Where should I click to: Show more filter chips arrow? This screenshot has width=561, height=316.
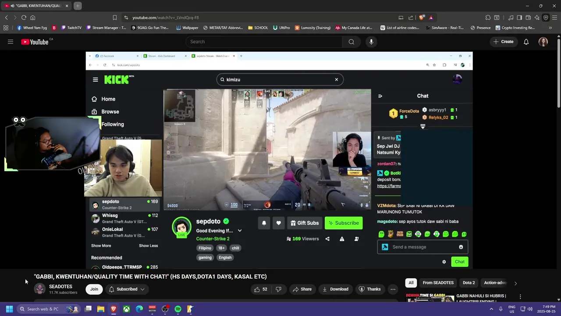tap(515, 284)
